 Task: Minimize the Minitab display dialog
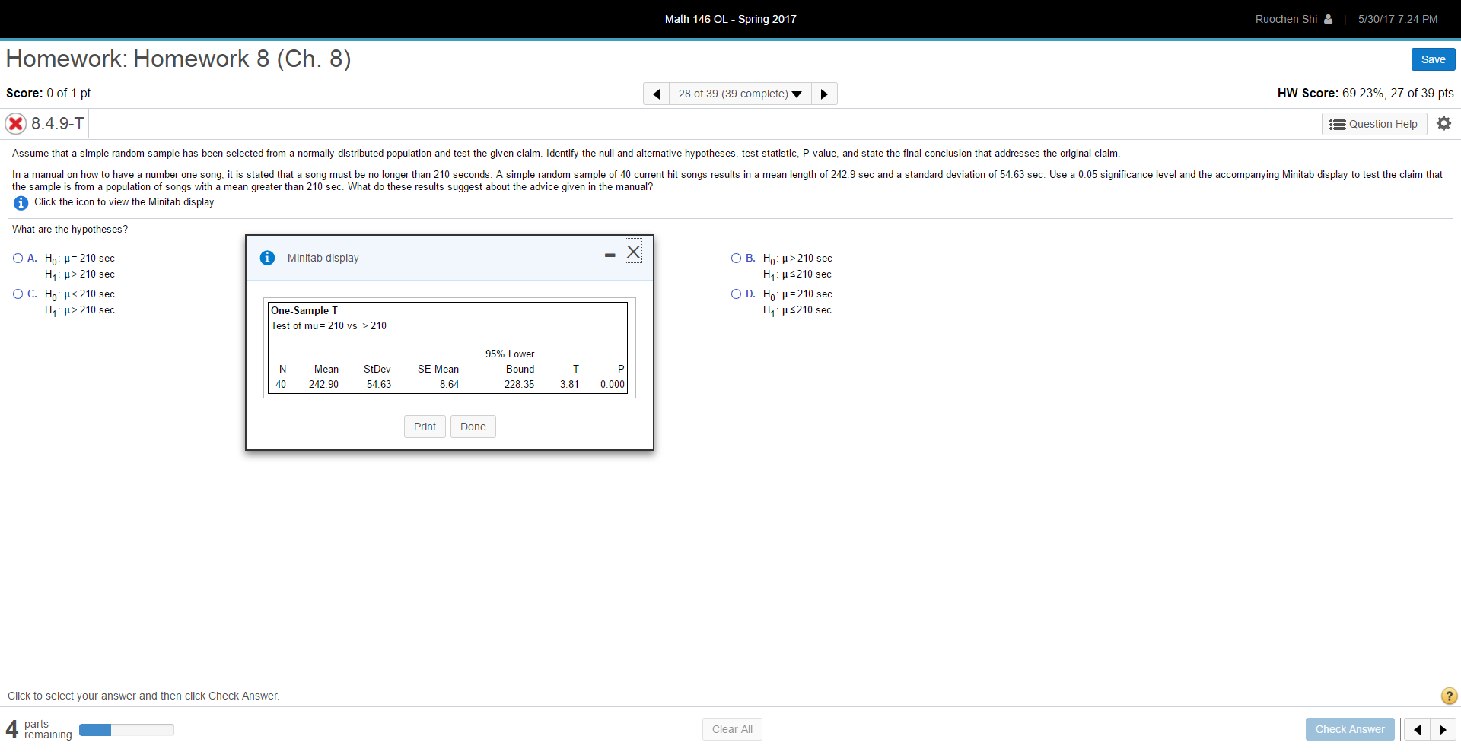tap(610, 255)
